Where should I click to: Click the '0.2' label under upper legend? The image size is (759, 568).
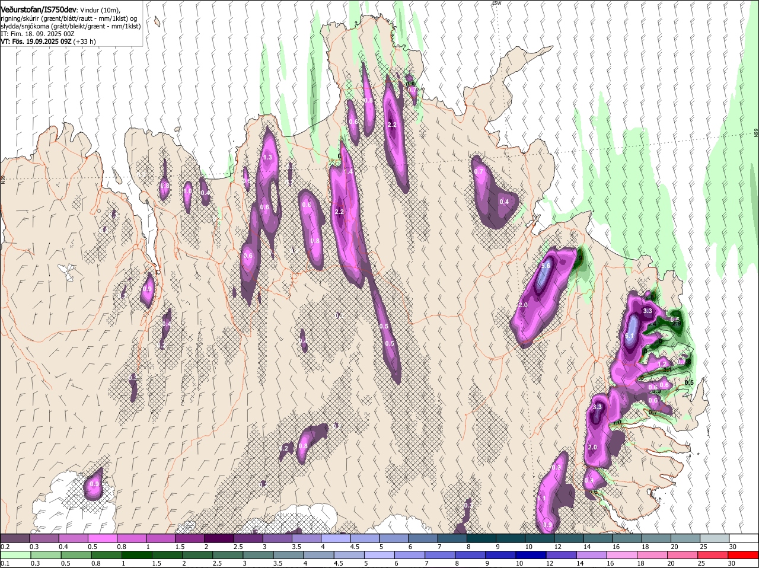[x=5, y=547]
